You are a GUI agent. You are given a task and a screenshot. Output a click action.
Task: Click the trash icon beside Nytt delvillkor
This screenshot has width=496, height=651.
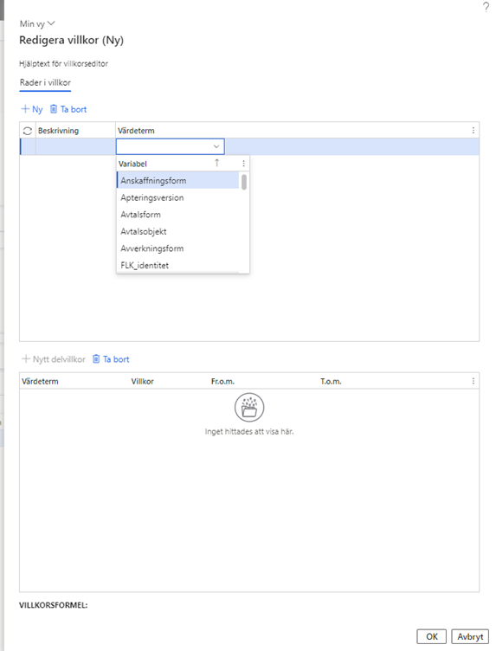(x=96, y=358)
